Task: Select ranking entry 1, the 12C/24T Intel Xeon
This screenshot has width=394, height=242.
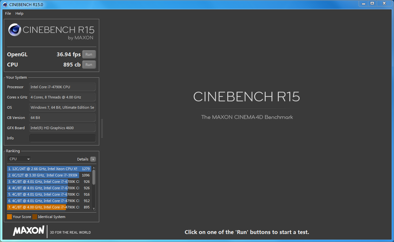Action: pos(49,169)
